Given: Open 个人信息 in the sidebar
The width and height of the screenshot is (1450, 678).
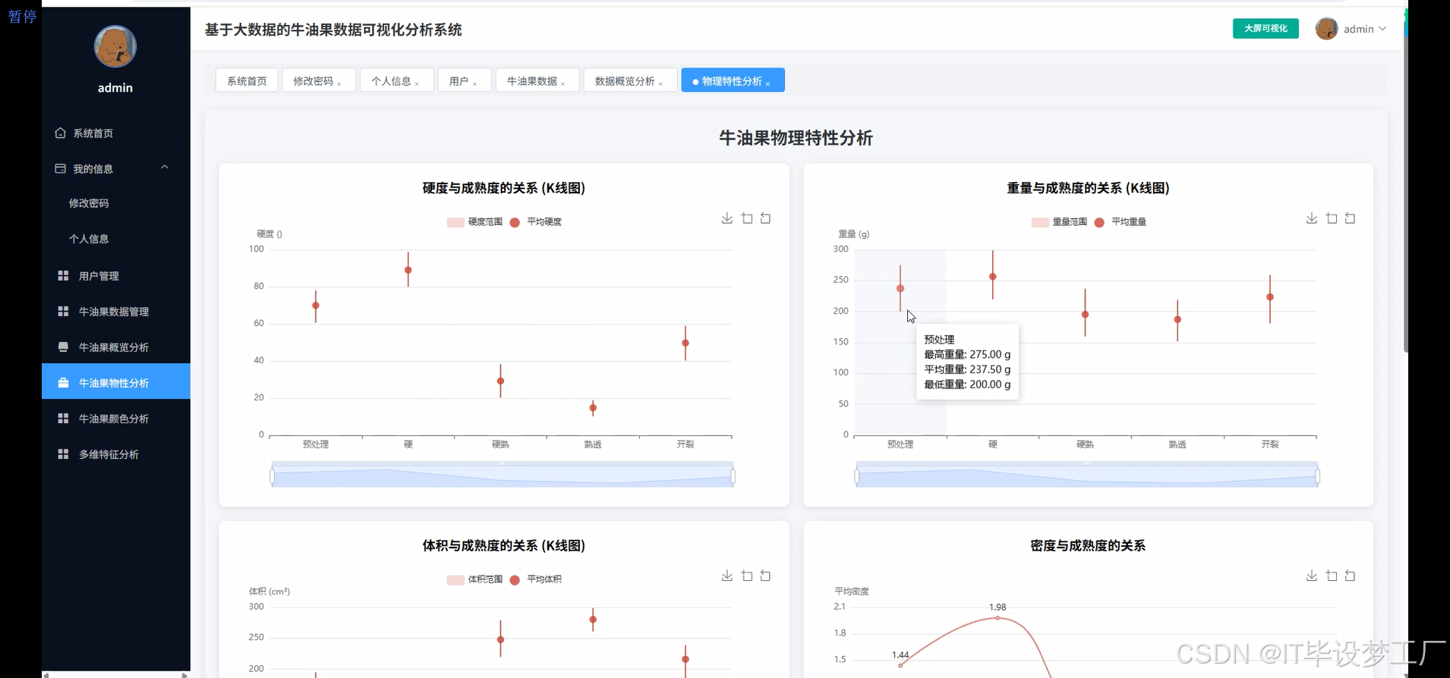Looking at the screenshot, I should point(89,239).
